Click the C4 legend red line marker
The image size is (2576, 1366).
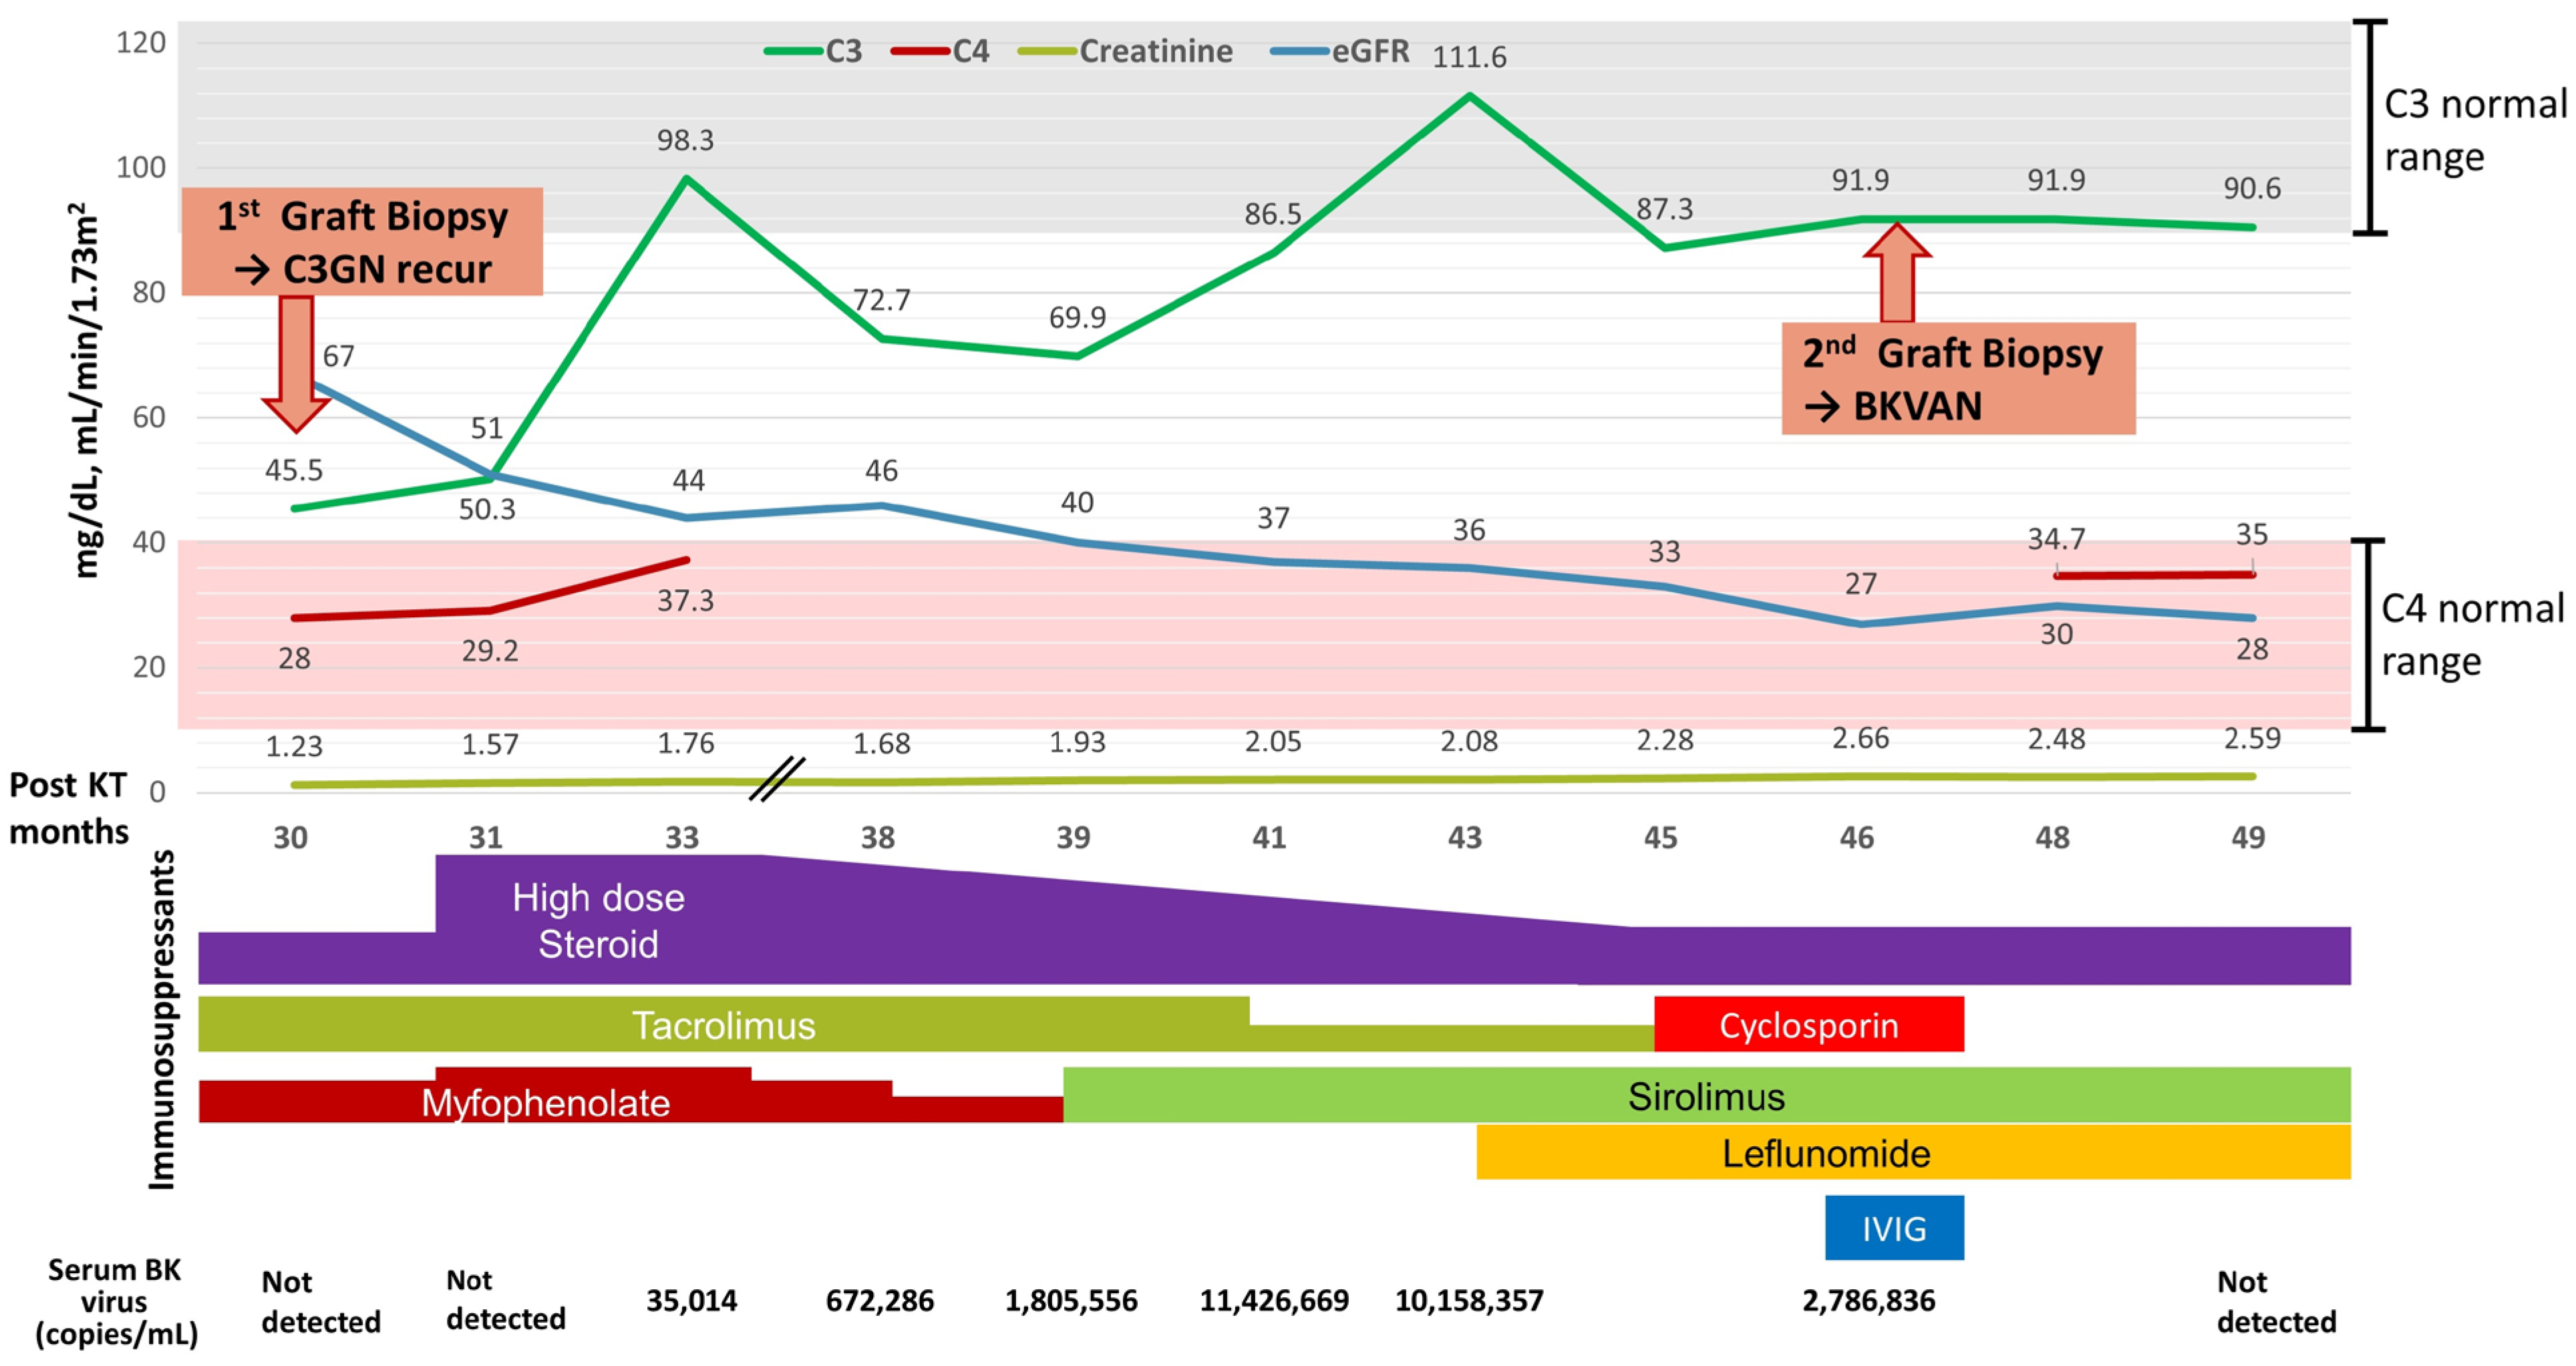[920, 51]
